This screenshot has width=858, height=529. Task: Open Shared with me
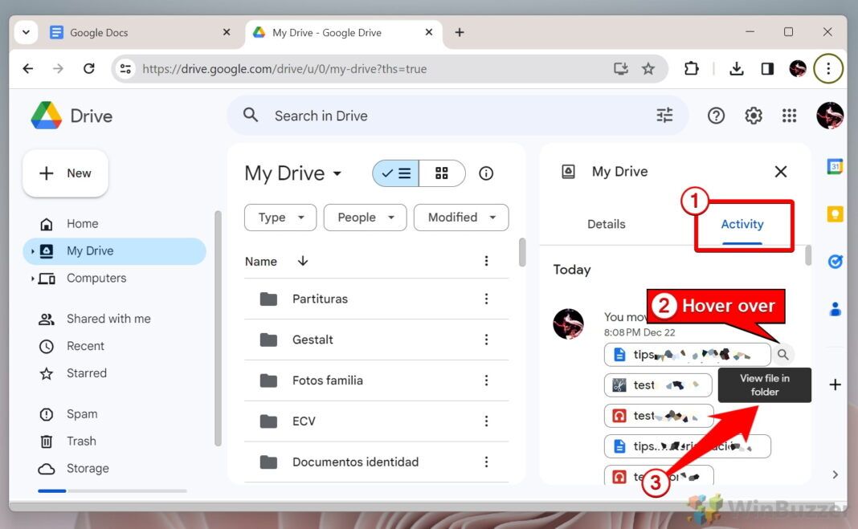coord(115,319)
